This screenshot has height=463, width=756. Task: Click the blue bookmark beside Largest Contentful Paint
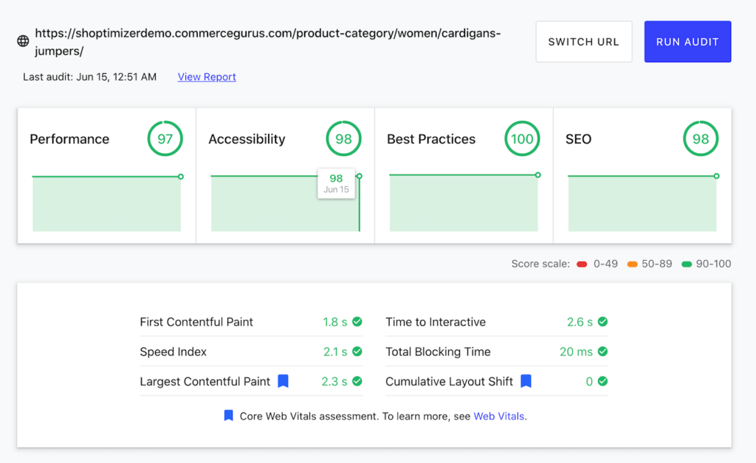click(282, 381)
